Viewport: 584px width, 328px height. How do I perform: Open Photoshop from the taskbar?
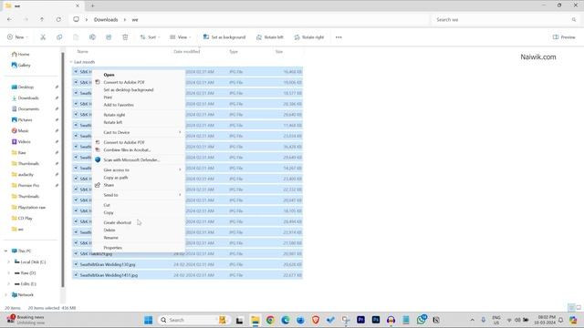pos(376,320)
